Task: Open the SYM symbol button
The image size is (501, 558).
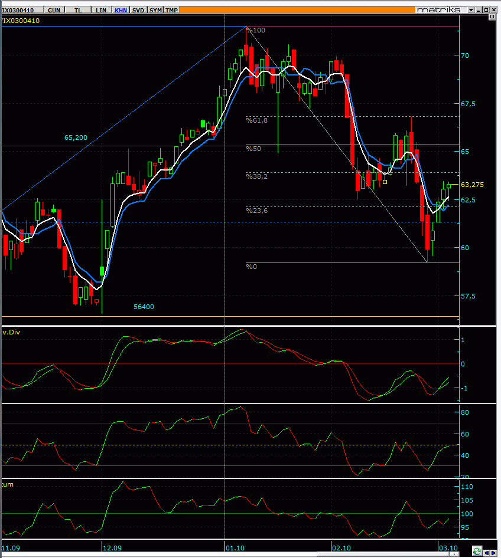Action: [155, 10]
